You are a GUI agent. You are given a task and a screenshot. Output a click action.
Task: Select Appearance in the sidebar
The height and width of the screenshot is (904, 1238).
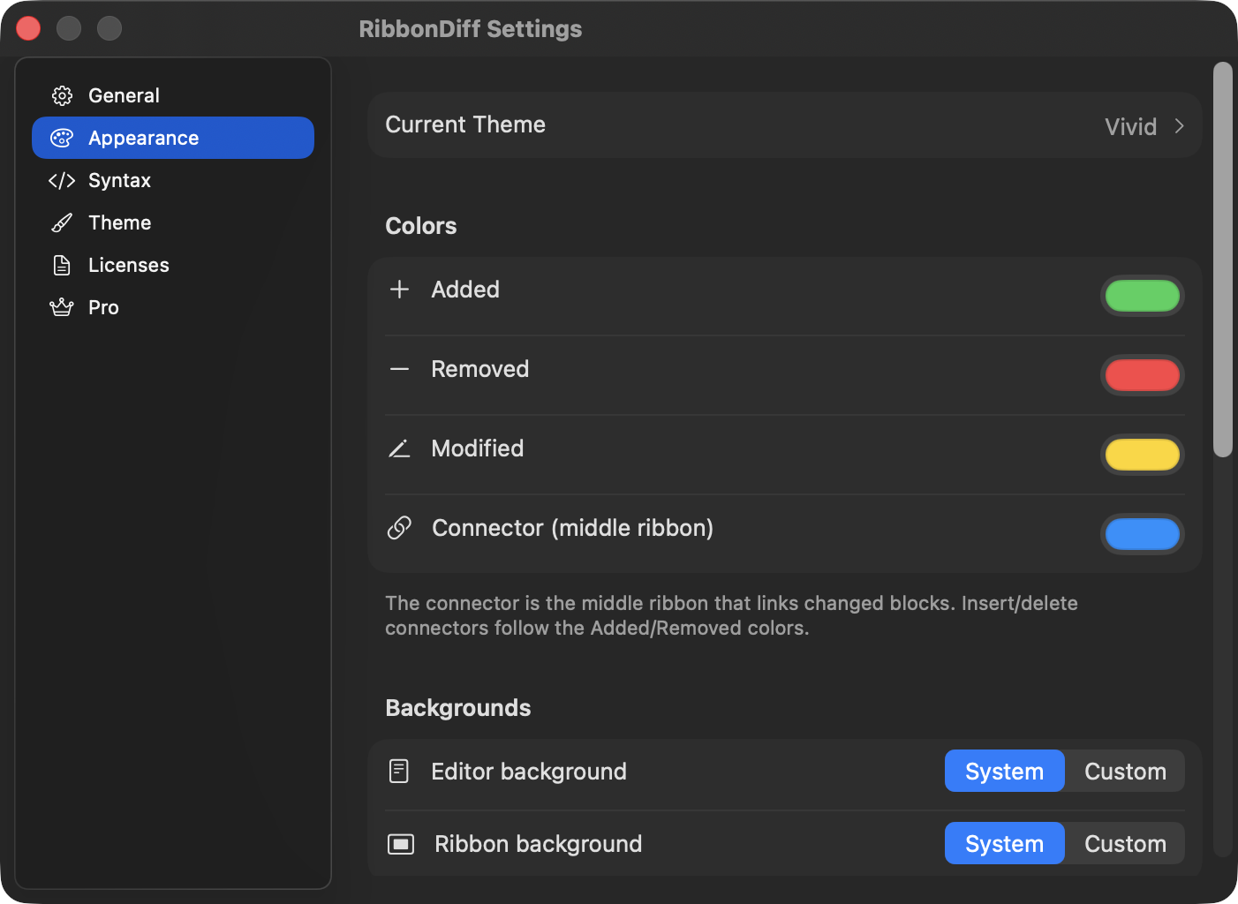coord(173,138)
